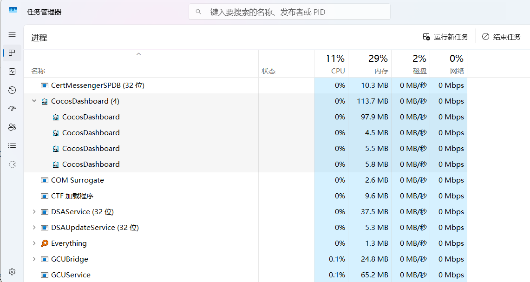Expand the GCUBridge process group

point(34,259)
